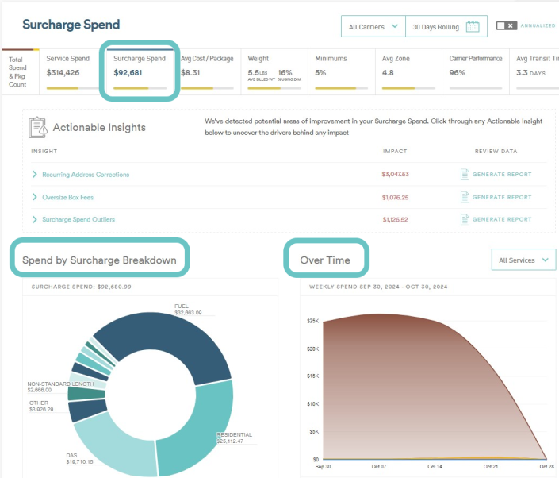
Task: Click the $3,047.53 impact value
Action: 395,174
